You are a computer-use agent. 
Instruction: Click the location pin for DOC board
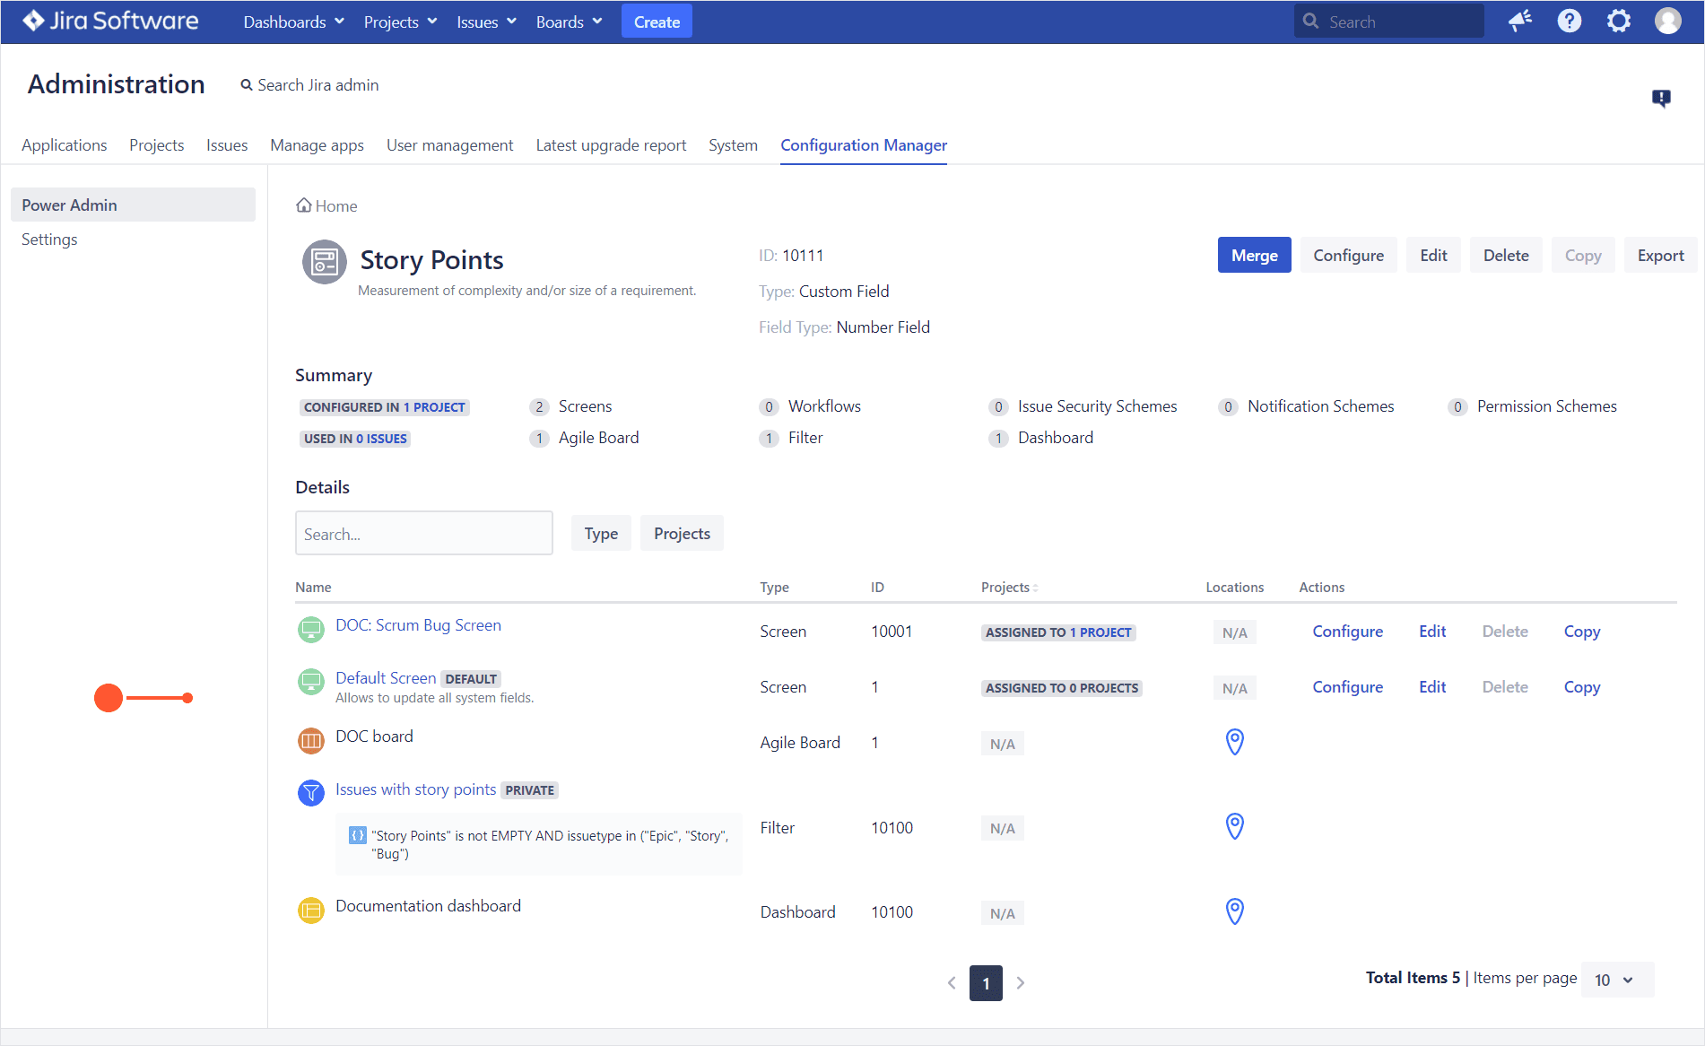(1235, 742)
